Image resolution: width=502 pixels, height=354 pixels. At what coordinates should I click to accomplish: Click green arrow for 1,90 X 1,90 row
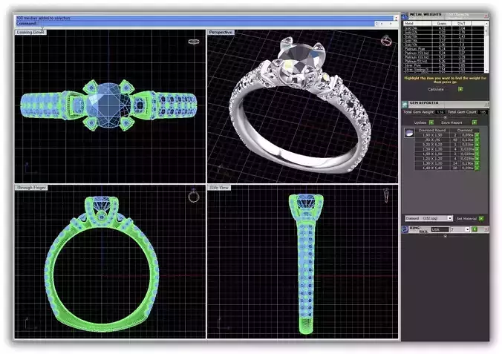pyautogui.click(x=477, y=135)
